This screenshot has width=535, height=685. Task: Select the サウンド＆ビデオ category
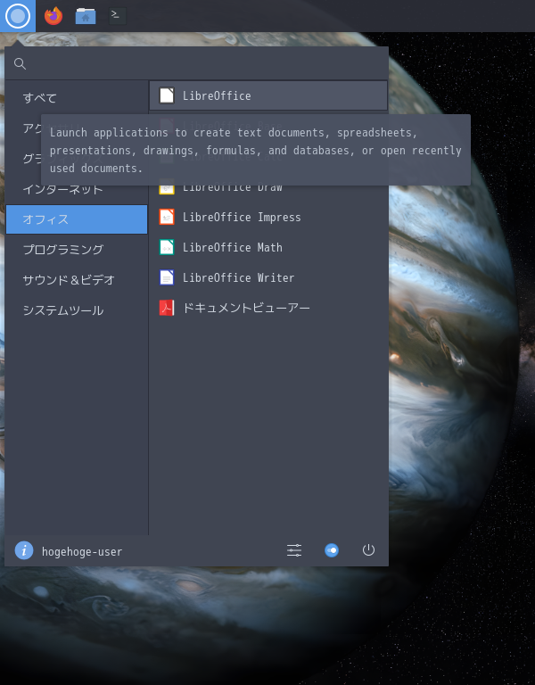click(77, 279)
